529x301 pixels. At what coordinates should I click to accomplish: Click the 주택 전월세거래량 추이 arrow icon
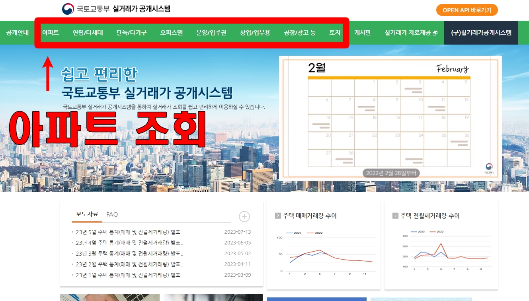[x=395, y=216]
